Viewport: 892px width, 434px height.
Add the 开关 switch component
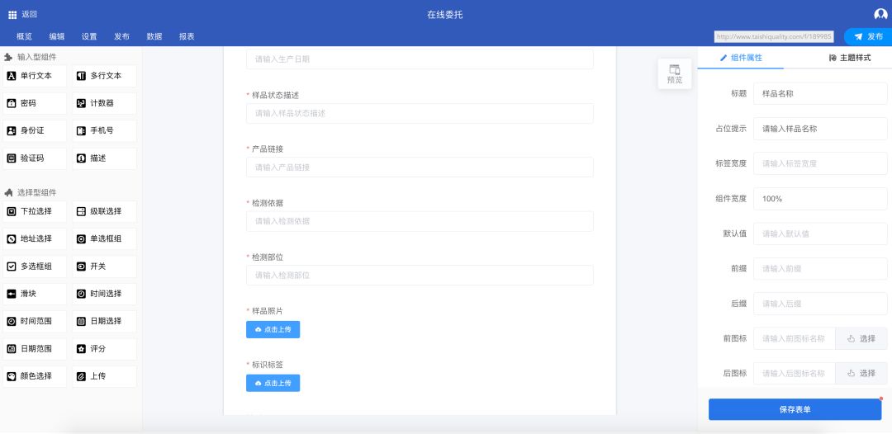[x=105, y=267]
